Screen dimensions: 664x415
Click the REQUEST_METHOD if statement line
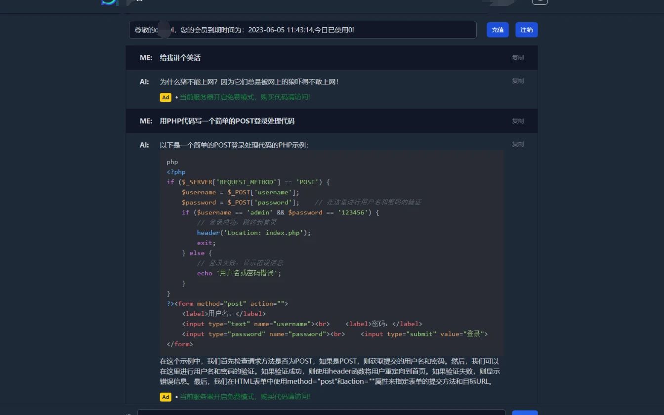[x=248, y=182]
